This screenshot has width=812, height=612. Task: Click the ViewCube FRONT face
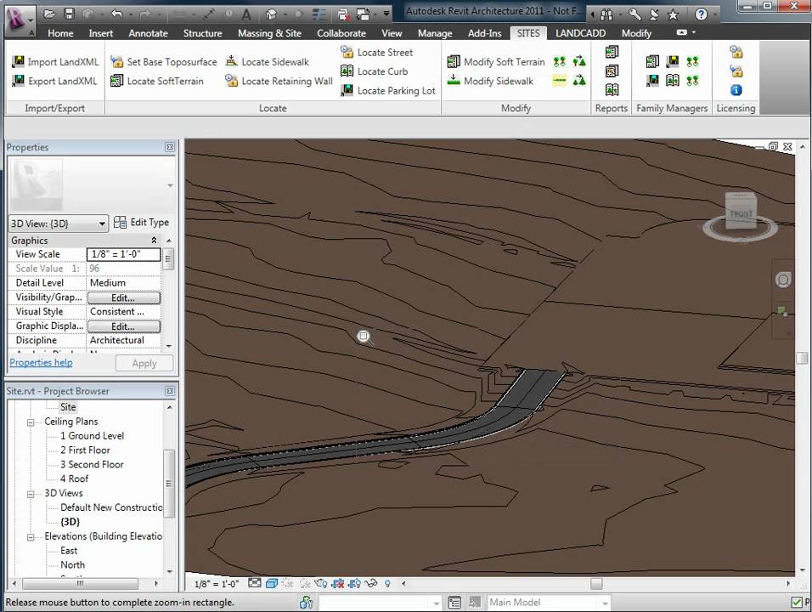[x=741, y=213]
